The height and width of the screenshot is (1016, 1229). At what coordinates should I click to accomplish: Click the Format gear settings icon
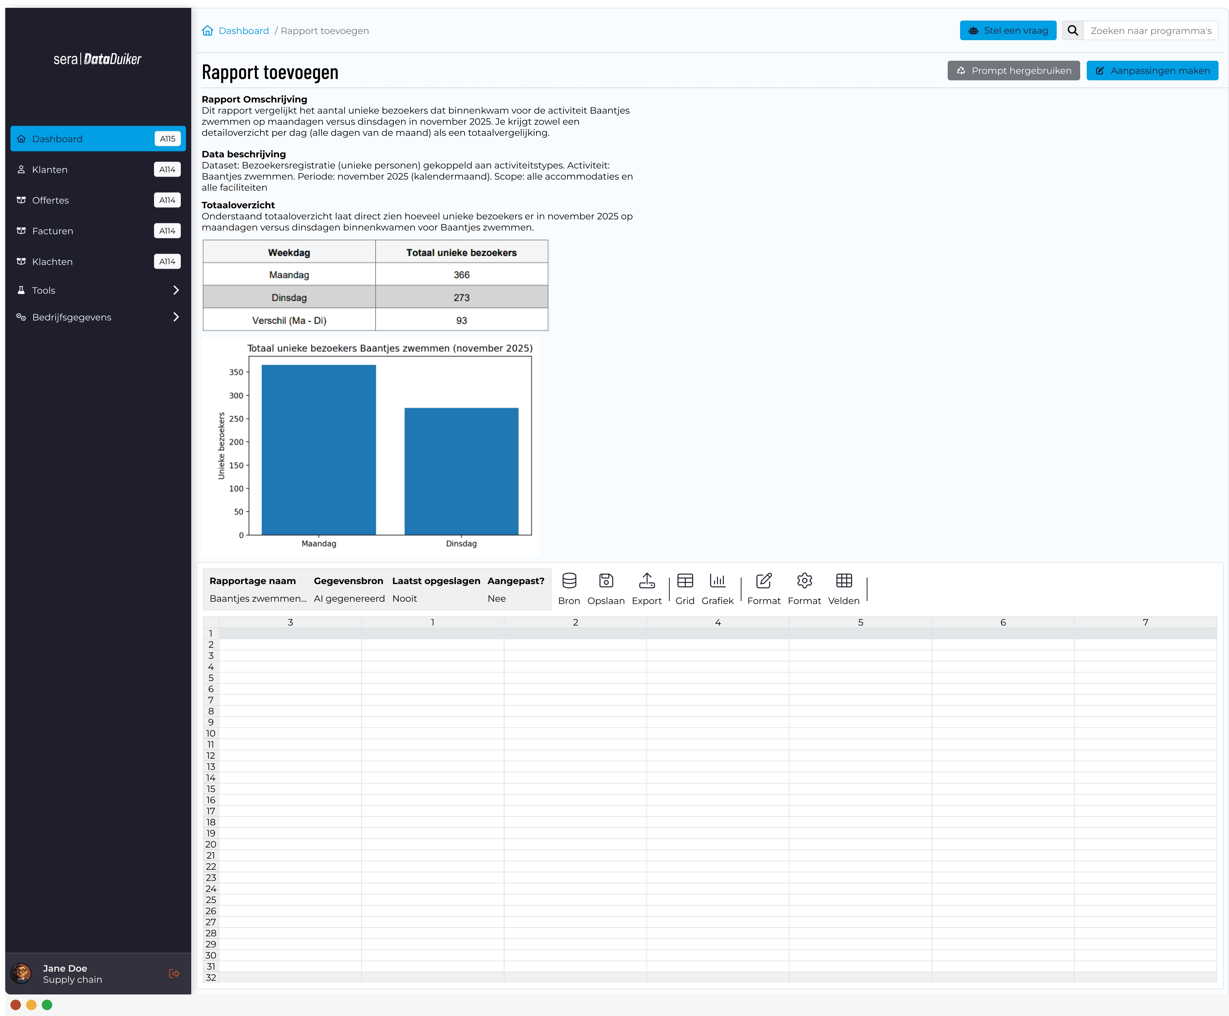point(804,580)
